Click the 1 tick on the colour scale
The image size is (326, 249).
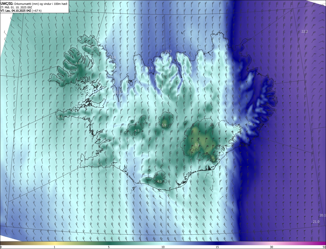click(x=55, y=247)
